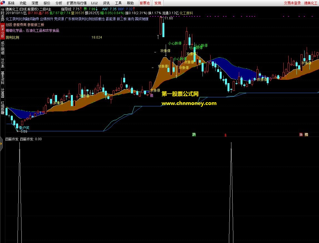Viewport: 319px width, 243px height.
Task: Click the left white spike in 四箭齐发
Action: click(x=19, y=193)
